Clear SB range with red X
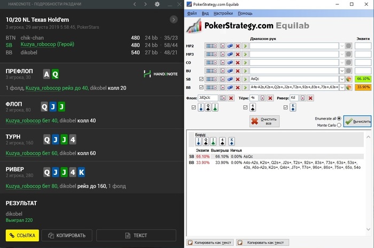 coord(238,79)
